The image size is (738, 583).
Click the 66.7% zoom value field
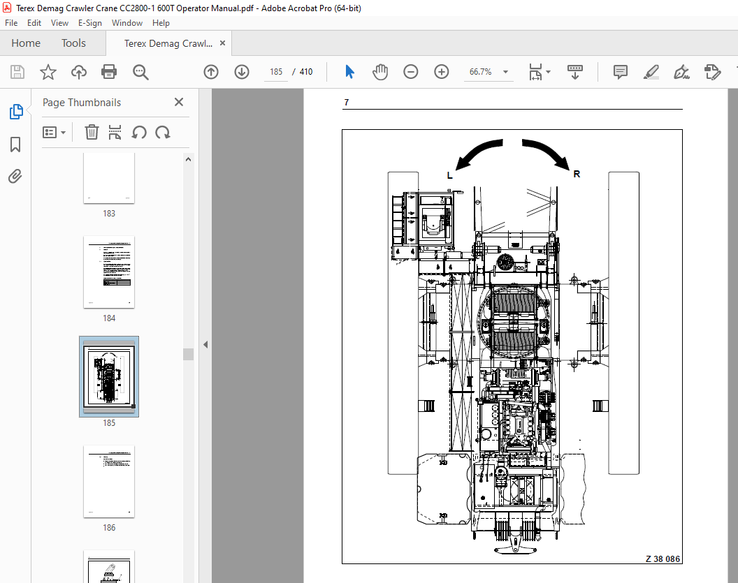pos(481,72)
